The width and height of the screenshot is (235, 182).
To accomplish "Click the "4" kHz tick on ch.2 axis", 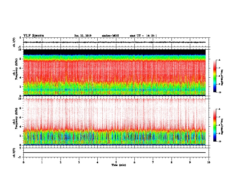I will (x=21, y=127).
